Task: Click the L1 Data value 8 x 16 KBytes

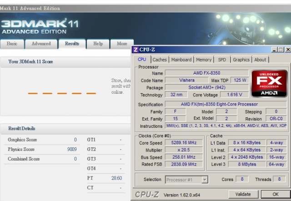Action: [247, 143]
